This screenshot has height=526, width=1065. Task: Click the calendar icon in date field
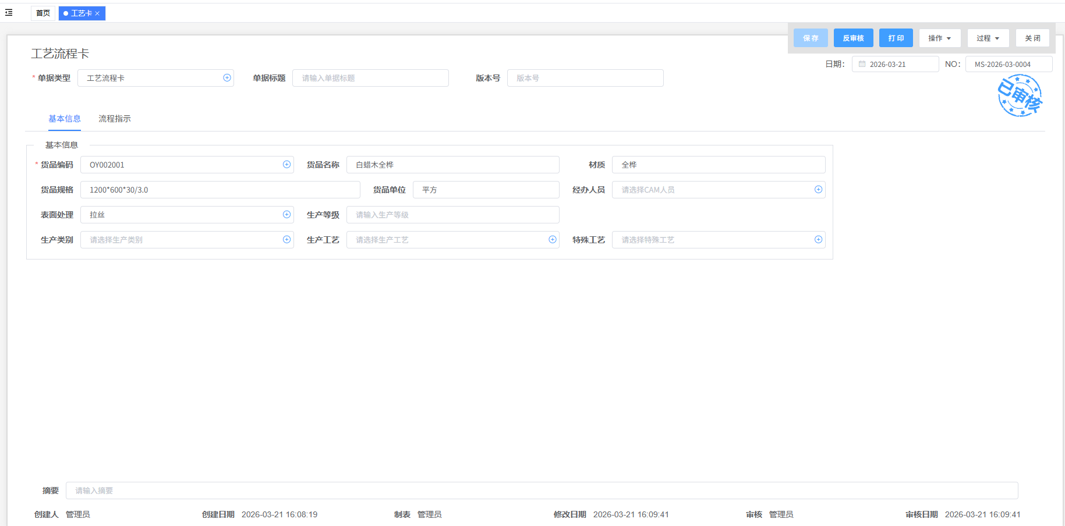point(862,64)
